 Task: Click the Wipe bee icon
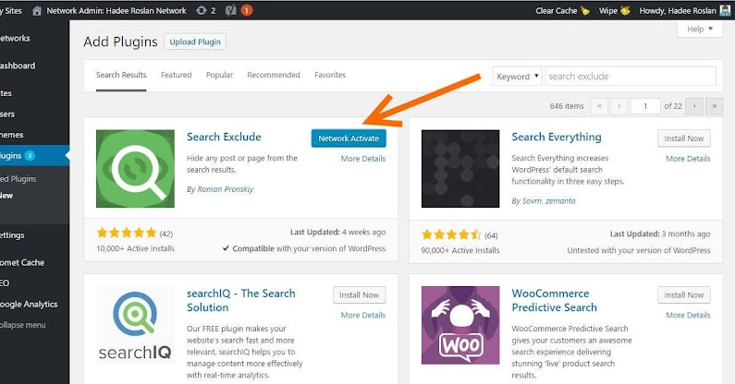click(x=625, y=10)
